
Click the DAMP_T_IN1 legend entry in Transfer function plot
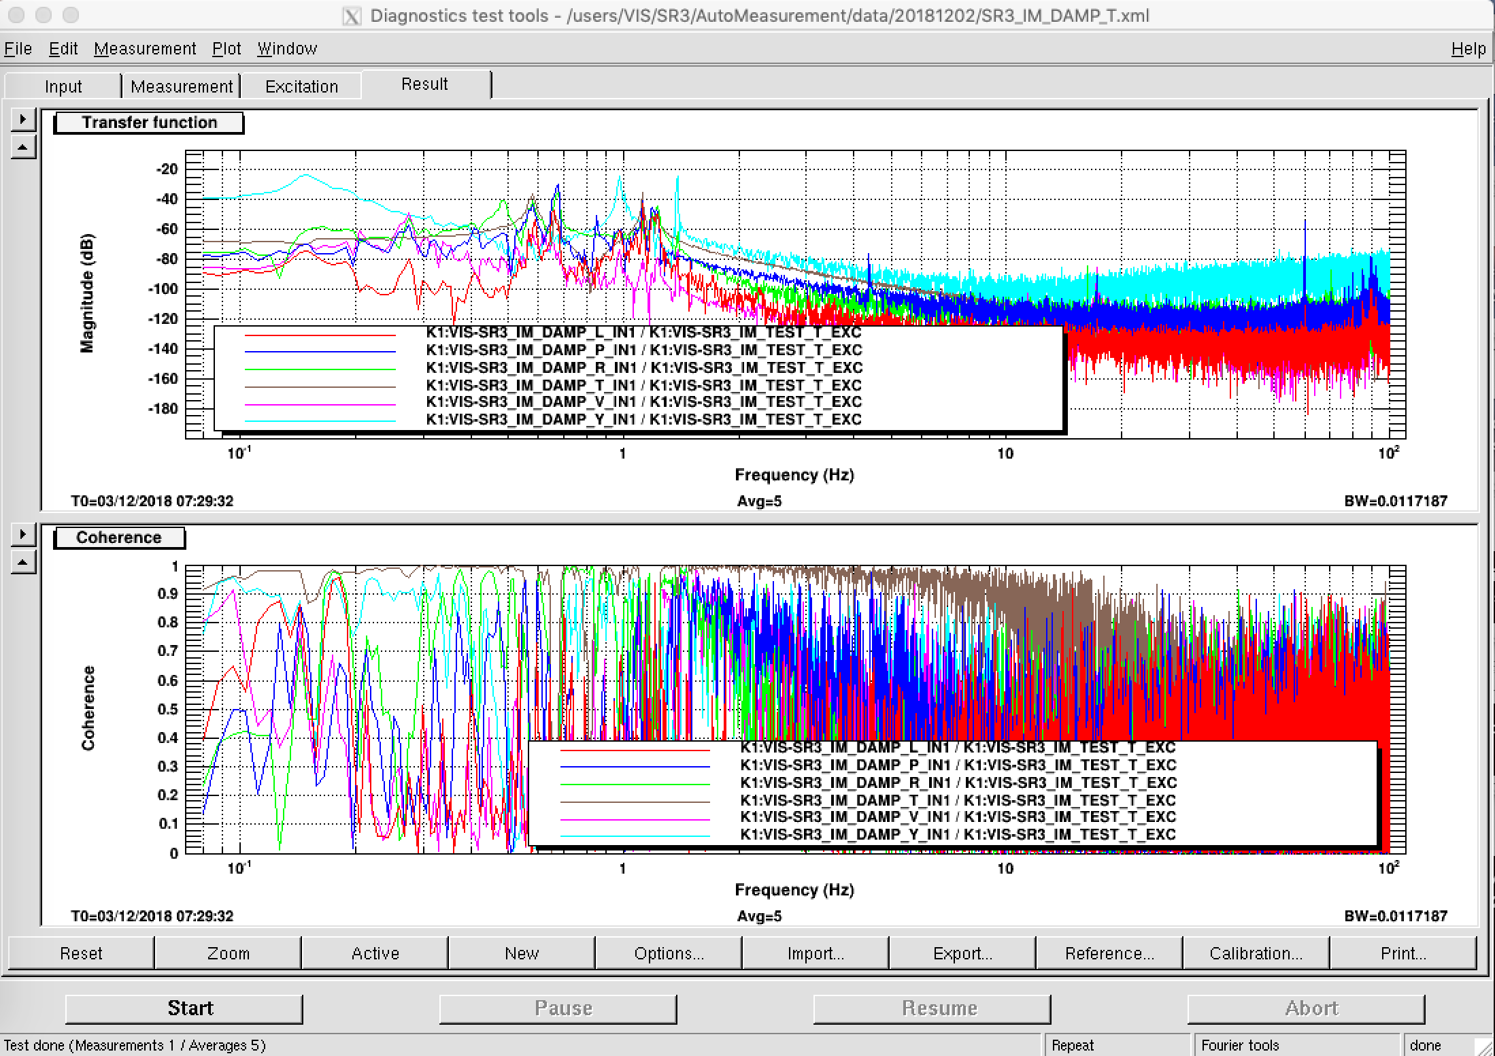coord(644,385)
